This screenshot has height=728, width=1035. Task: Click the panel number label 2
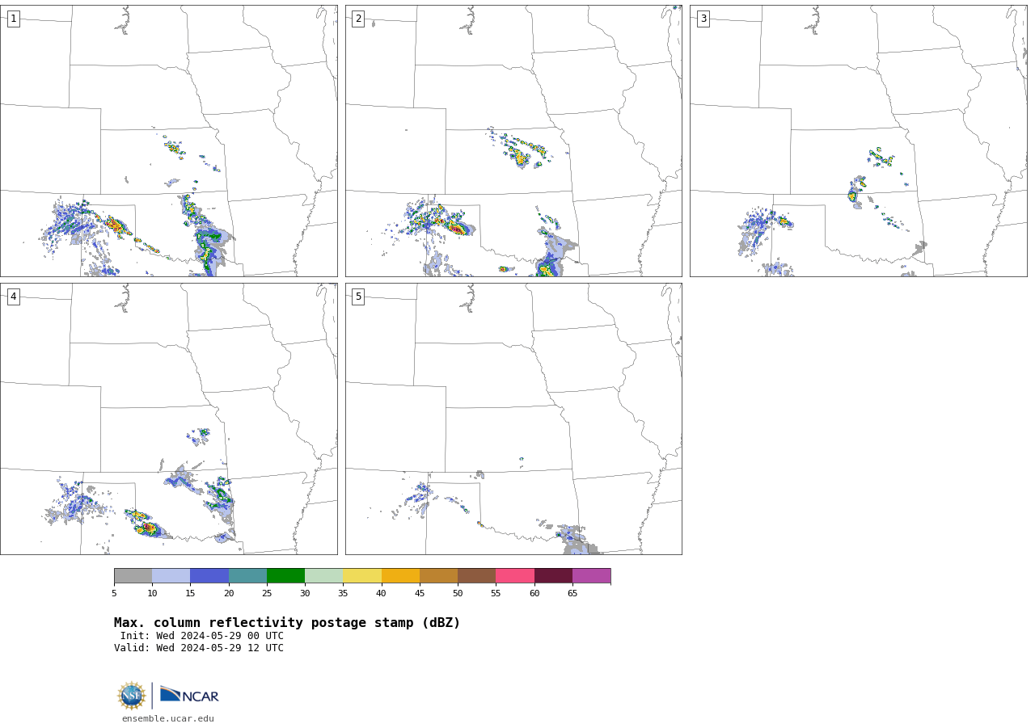(x=358, y=19)
